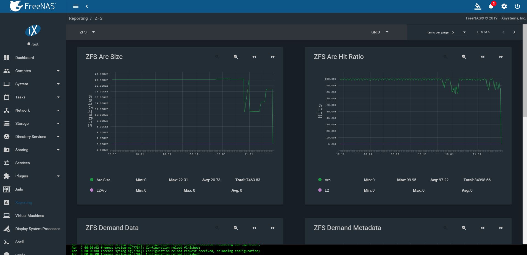
Task: Step forward on ZFS Arc Size chart
Action: (273, 57)
